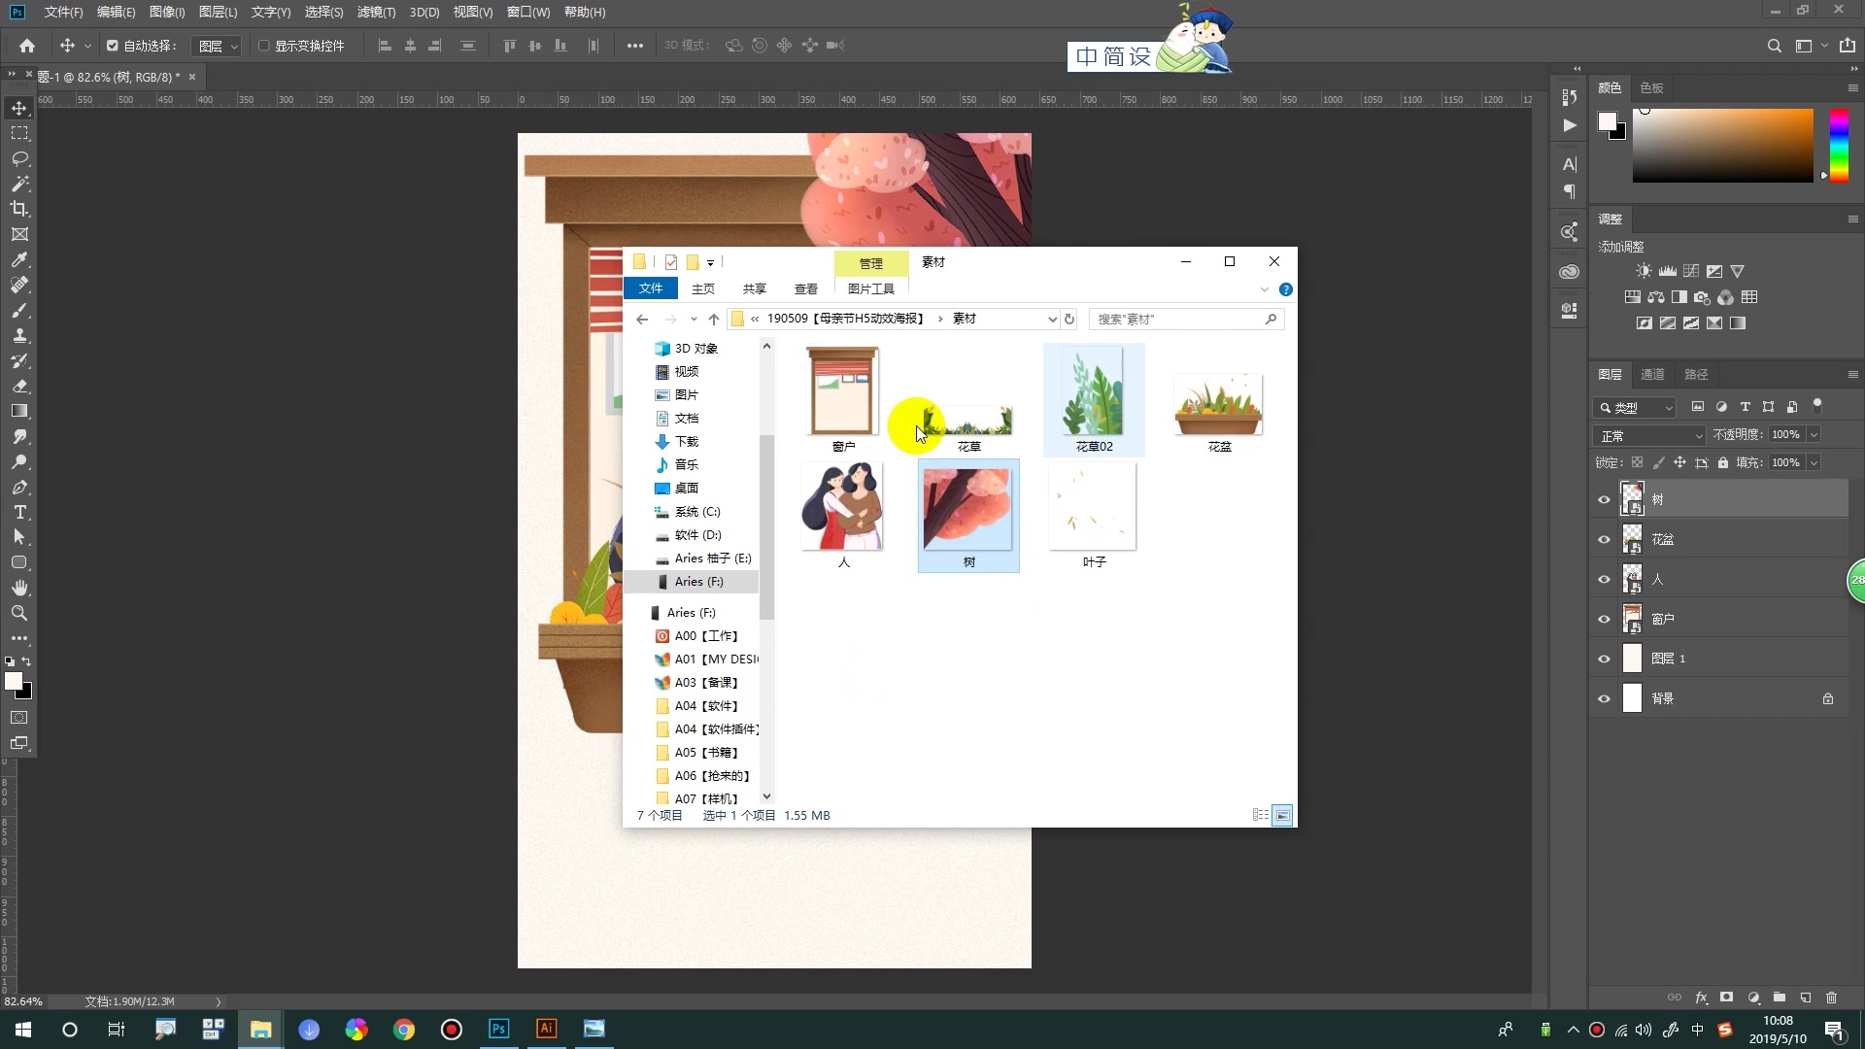Select the Eyedropper tool
This screenshot has width=1865, height=1049.
pyautogui.click(x=19, y=259)
